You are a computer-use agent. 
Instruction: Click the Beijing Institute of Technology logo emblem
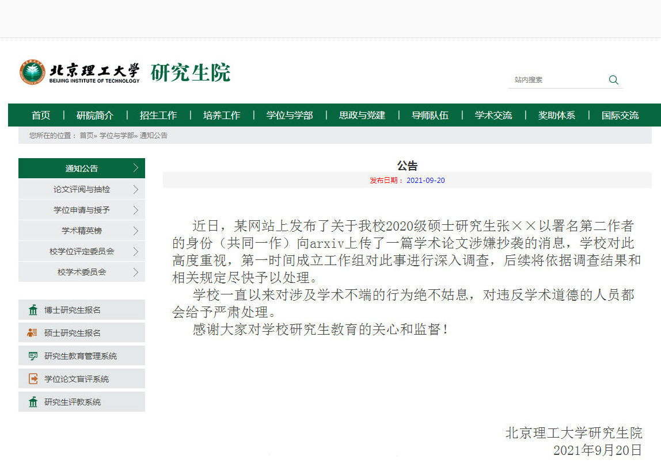[x=32, y=72]
